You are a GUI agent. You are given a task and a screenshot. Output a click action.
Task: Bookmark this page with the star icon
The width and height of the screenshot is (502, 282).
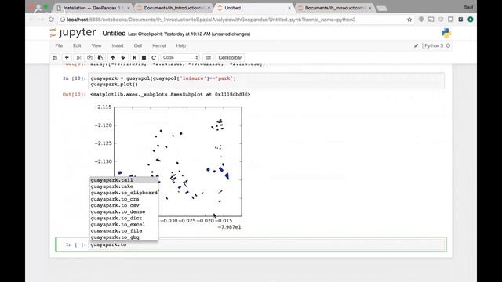click(x=409, y=20)
